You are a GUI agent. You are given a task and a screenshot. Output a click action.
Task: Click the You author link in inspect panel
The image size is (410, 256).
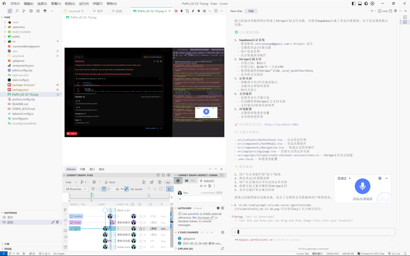click(x=185, y=193)
